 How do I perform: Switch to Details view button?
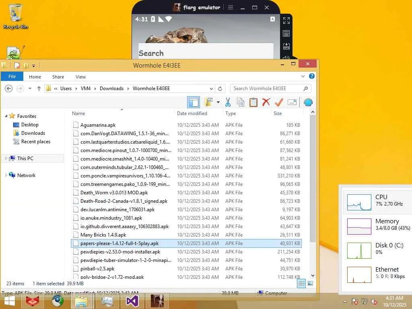301,284
